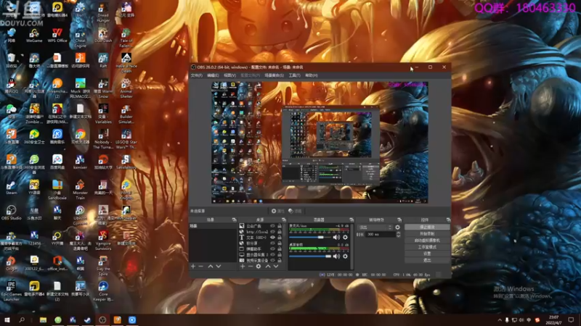Remove the selected scene with minus icon
Image resolution: width=581 pixels, height=326 pixels.
pos(201,266)
